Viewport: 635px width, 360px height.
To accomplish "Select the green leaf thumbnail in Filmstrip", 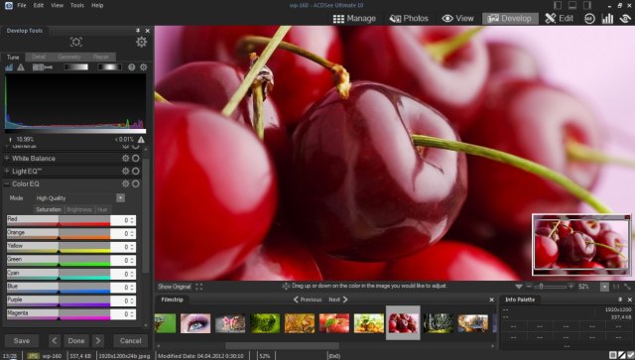I will point(265,323).
